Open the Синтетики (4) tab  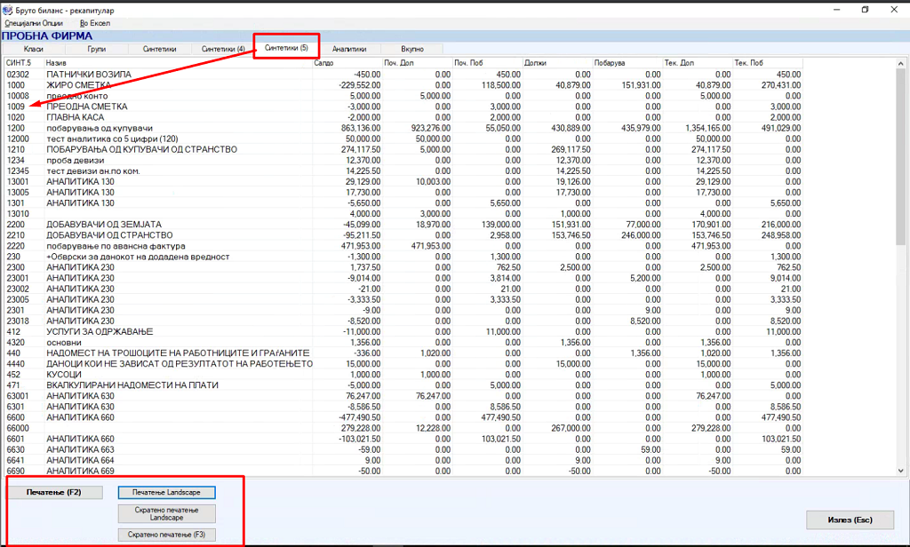[223, 49]
